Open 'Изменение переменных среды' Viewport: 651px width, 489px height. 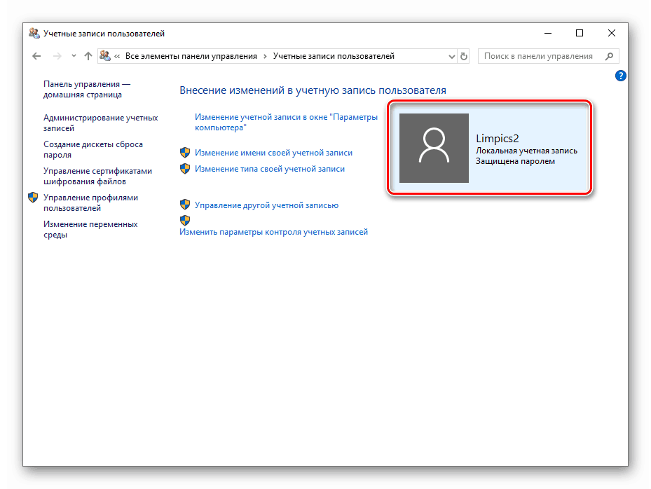[x=90, y=229]
